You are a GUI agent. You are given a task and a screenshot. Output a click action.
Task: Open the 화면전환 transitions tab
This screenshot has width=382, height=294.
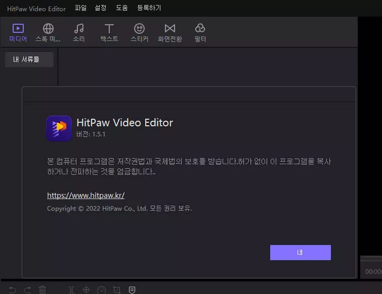[x=170, y=33]
